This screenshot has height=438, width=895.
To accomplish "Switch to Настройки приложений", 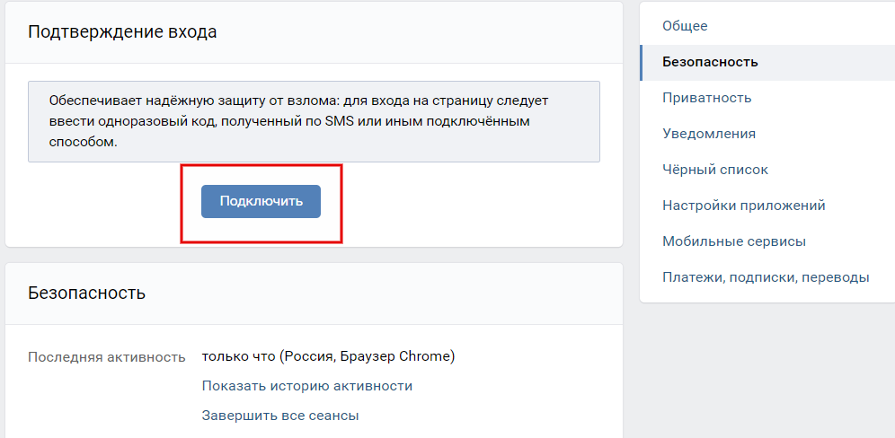I will [744, 206].
